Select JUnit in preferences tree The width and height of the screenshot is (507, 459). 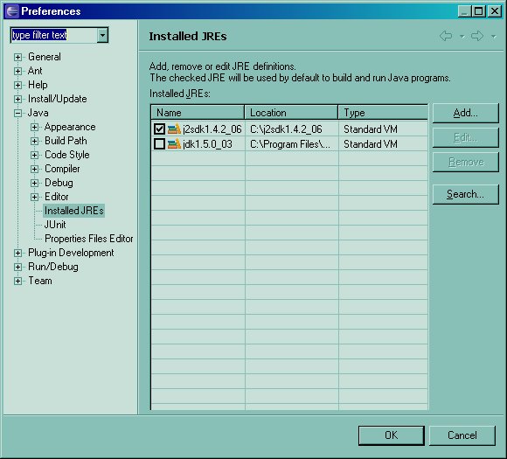pyautogui.click(x=55, y=225)
